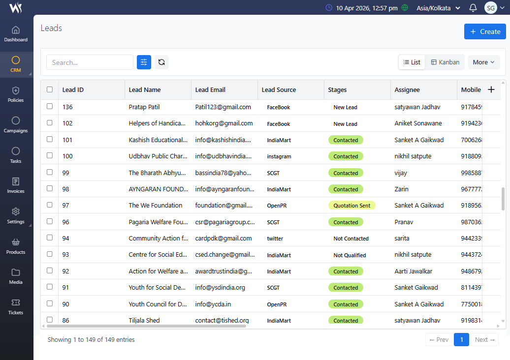The width and height of the screenshot is (510, 360).
Task: Switch to Kanban view
Action: (x=445, y=62)
